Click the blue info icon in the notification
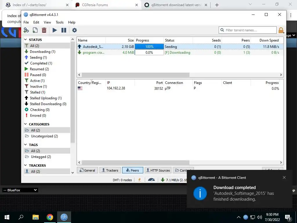The image size is (297, 223). tap(200, 193)
